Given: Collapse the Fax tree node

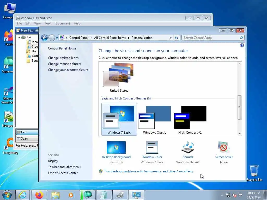Looking at the screenshot, I should coord(19,37).
